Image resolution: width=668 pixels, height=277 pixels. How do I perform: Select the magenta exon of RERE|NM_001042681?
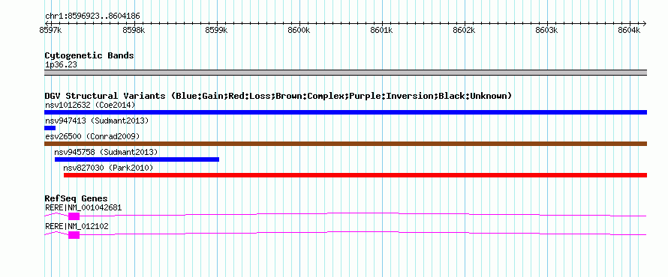[74, 216]
